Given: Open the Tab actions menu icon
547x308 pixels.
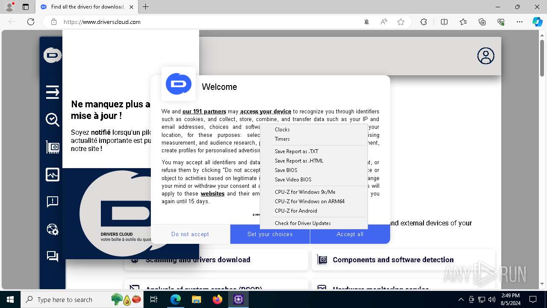Looking at the screenshot, I should tap(26, 7).
